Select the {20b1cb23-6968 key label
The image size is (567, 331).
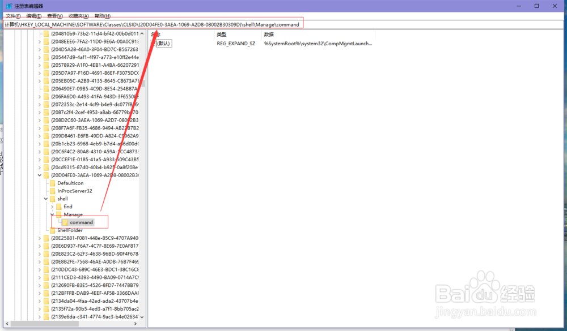click(95, 144)
